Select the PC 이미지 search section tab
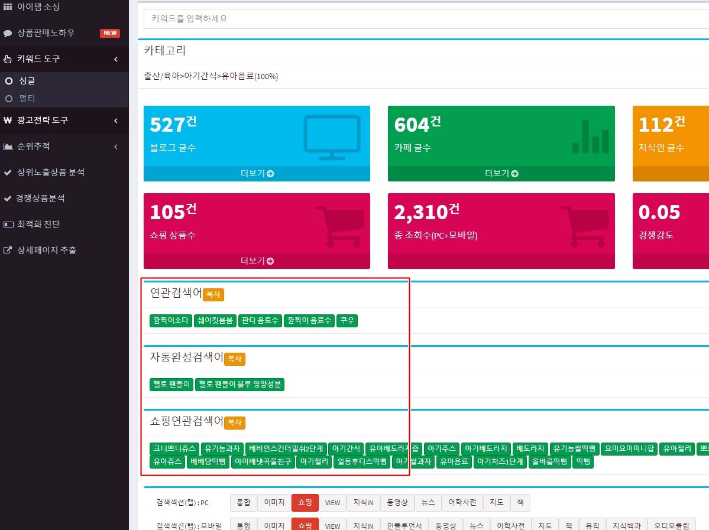The image size is (709, 530). tap(274, 502)
